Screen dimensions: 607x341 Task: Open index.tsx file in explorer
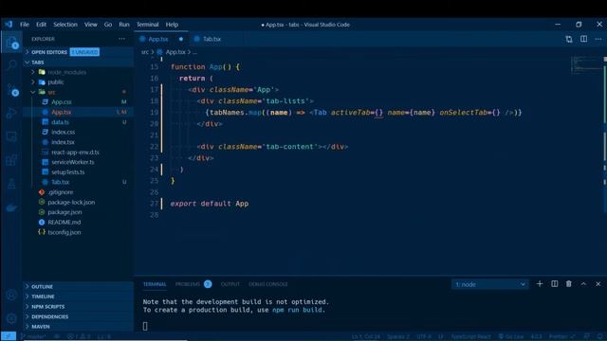point(63,142)
